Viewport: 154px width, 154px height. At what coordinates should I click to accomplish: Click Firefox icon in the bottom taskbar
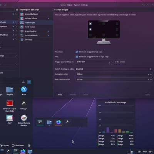tap(23, 151)
